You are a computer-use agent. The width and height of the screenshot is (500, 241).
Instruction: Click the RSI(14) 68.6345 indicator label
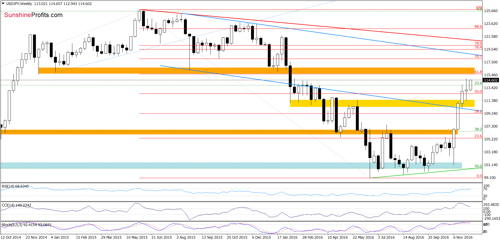click(x=15, y=186)
